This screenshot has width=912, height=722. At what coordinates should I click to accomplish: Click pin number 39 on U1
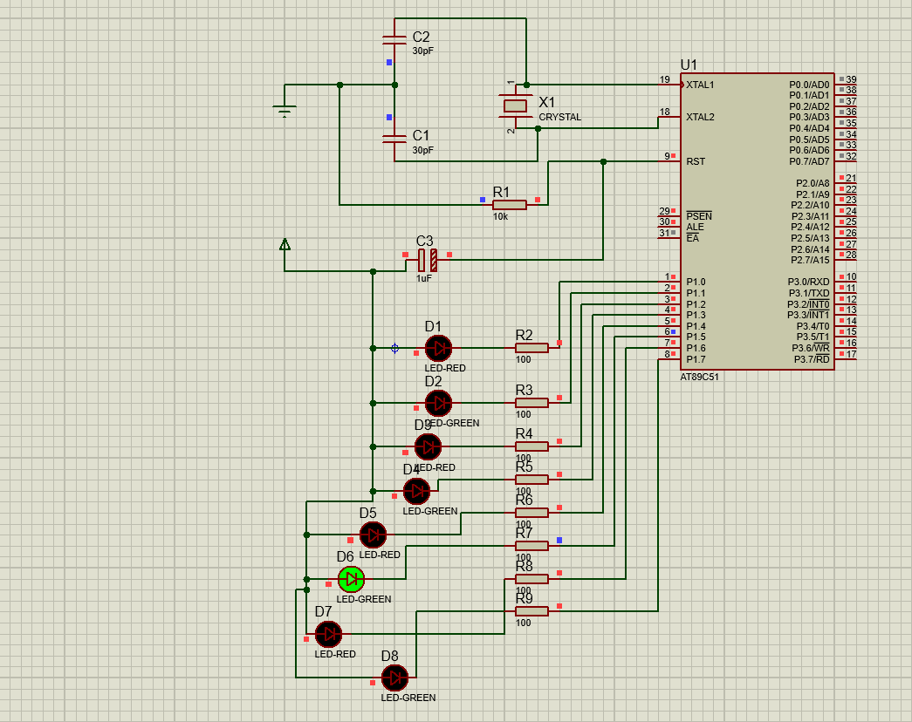tap(851, 79)
